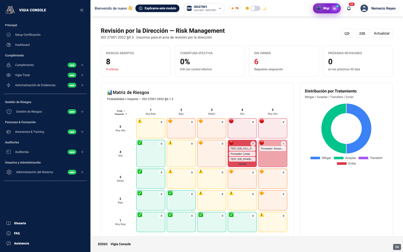The height and width of the screenshot is (252, 403).
Task: Click Awareness & Training graduation cap icon
Action: tap(9, 132)
